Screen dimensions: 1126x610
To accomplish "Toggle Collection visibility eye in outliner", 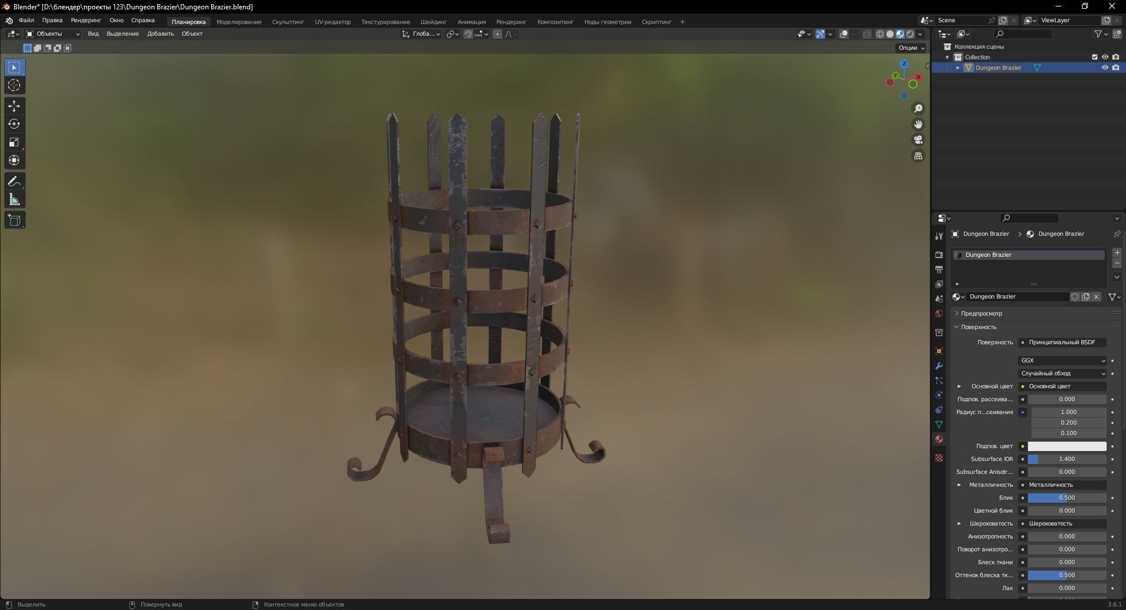I will pos(1105,57).
